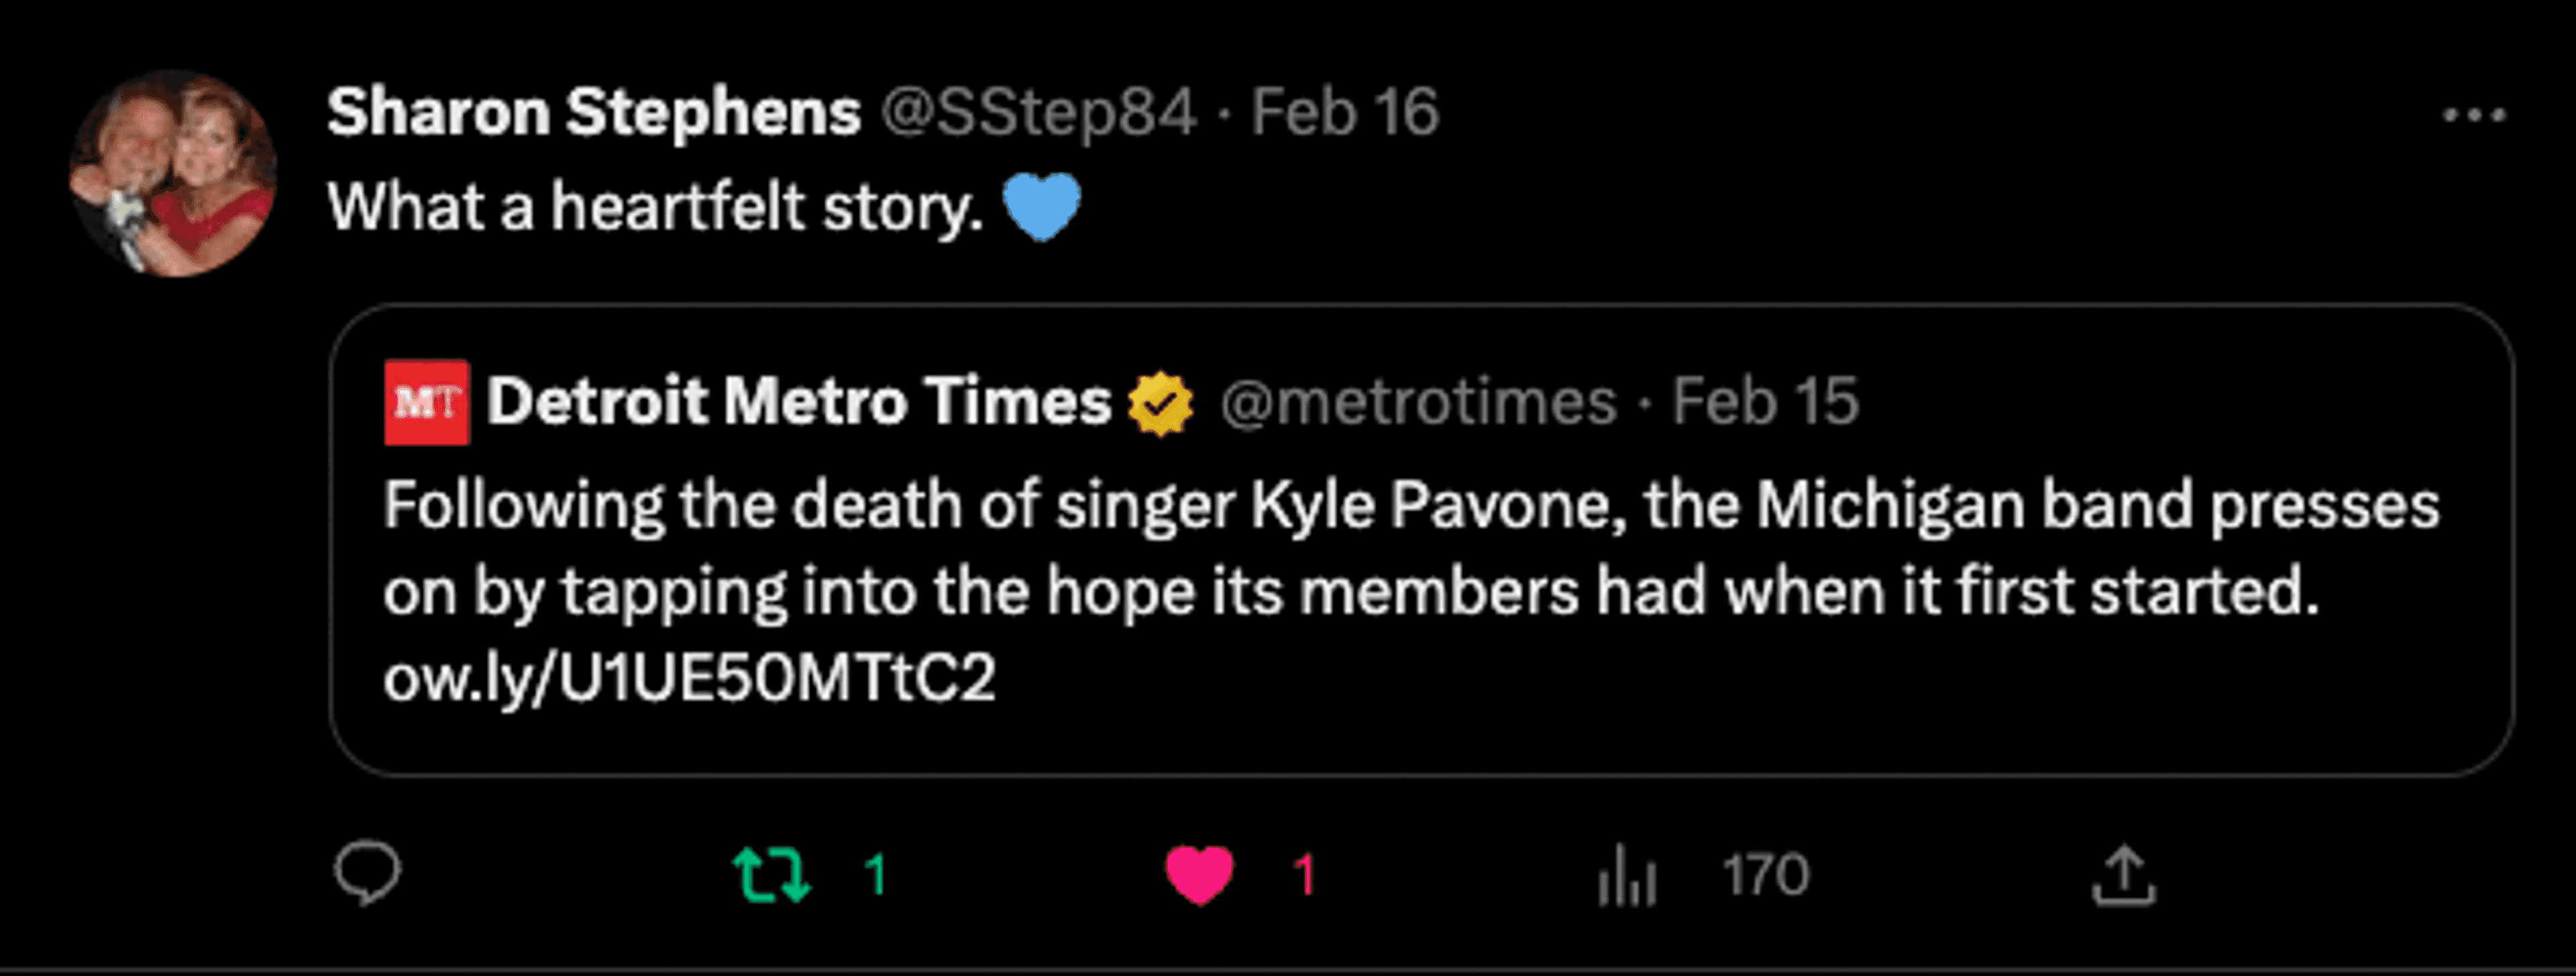The image size is (2576, 976).
Task: Open the quoted tweet about Kyle Pavone
Action: tap(1410, 550)
